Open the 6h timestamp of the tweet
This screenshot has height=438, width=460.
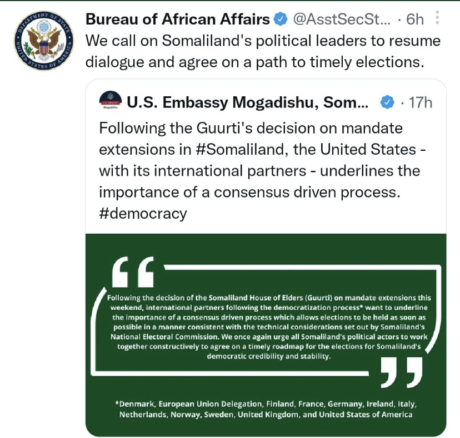pyautogui.click(x=415, y=19)
